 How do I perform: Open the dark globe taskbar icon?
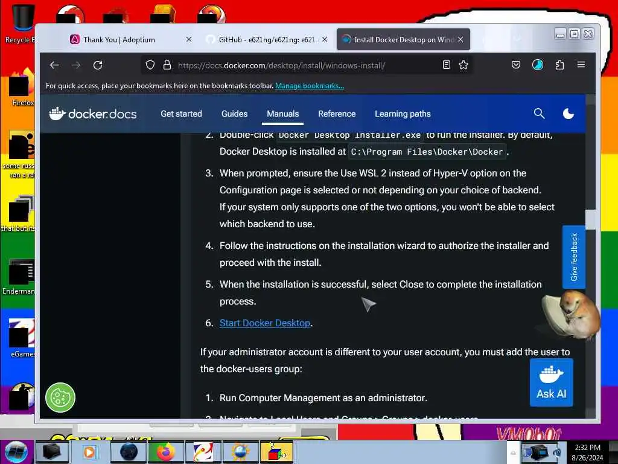(129, 452)
